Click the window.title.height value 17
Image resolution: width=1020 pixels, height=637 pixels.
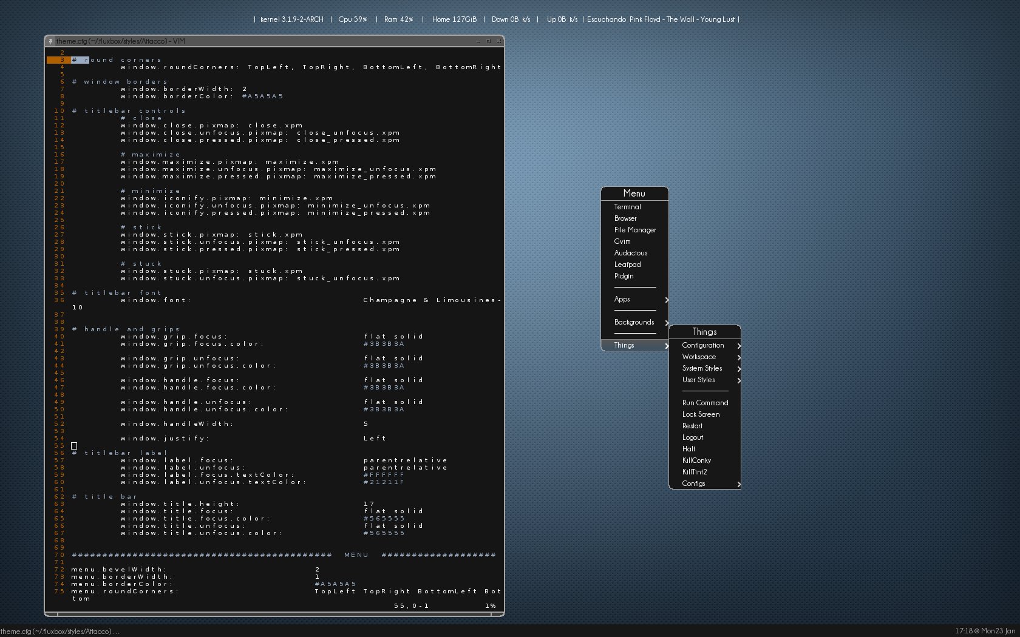[369, 504]
